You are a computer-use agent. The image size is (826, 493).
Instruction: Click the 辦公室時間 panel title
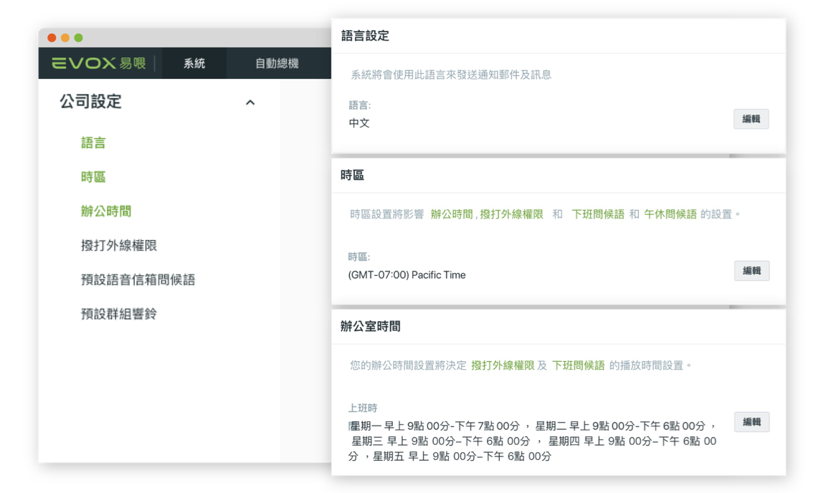[370, 327]
